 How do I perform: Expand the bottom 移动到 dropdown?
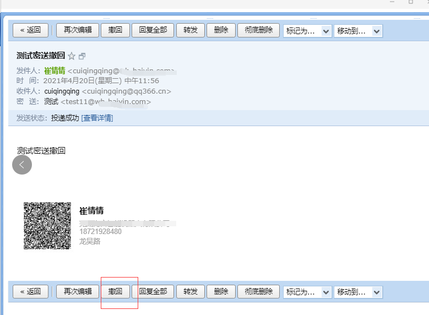pos(358,292)
